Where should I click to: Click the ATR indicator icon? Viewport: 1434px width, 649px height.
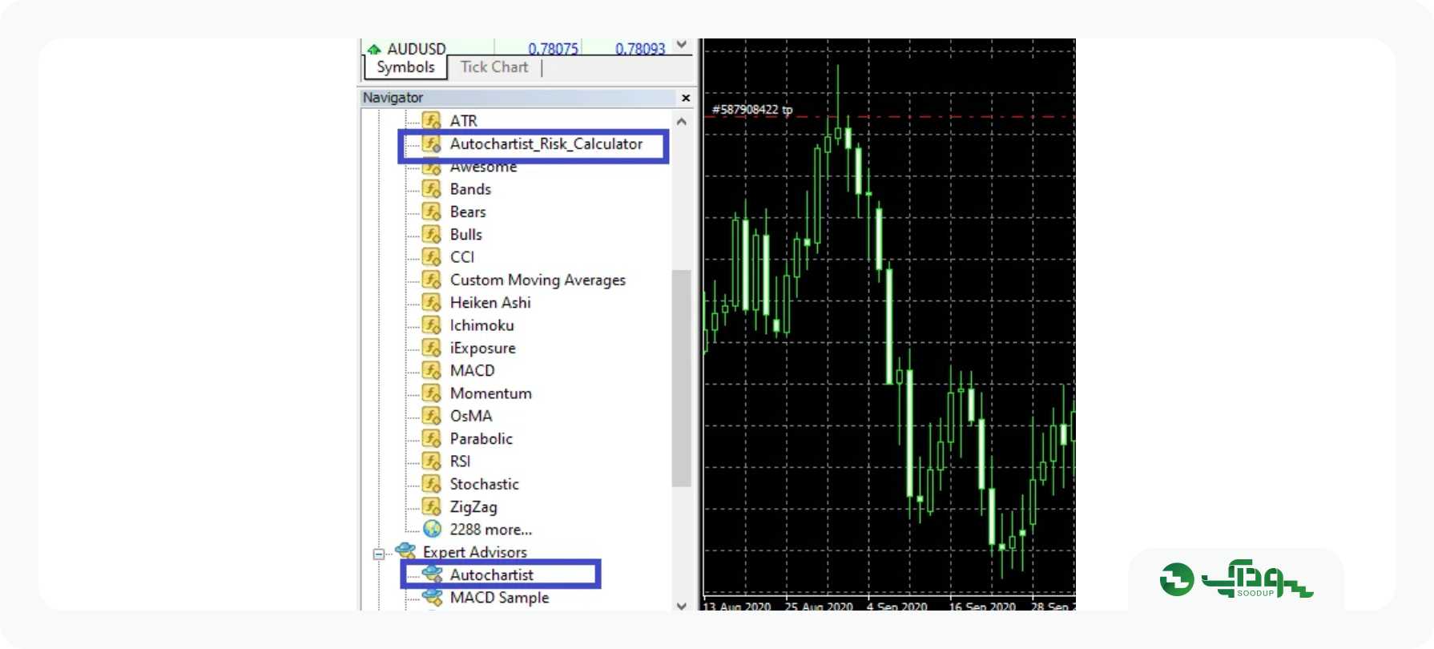tap(432, 121)
